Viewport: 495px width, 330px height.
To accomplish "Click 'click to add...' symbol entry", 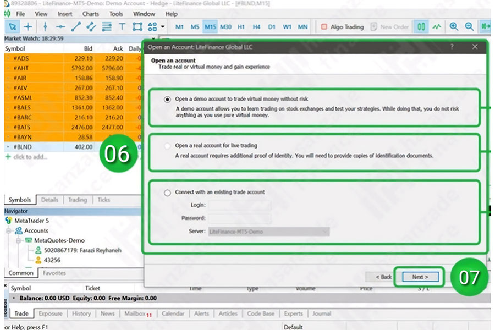I will pyautogui.click(x=30, y=157).
